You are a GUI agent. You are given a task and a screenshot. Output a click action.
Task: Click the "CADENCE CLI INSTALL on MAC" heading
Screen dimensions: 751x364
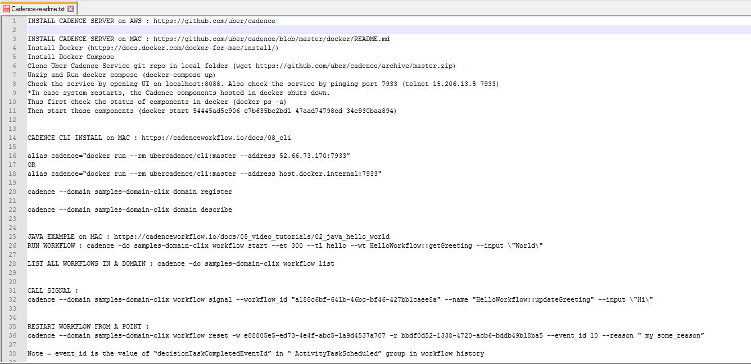[79, 138]
